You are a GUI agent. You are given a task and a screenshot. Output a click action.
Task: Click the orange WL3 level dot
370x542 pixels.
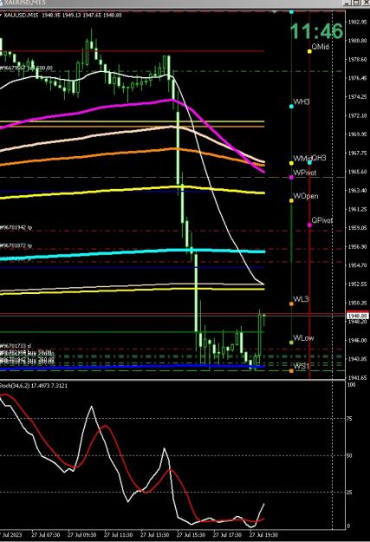click(x=291, y=304)
